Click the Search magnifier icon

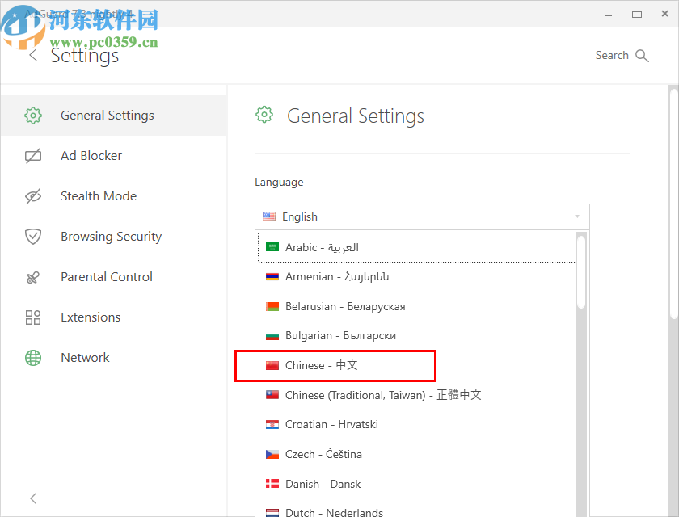[x=643, y=55]
